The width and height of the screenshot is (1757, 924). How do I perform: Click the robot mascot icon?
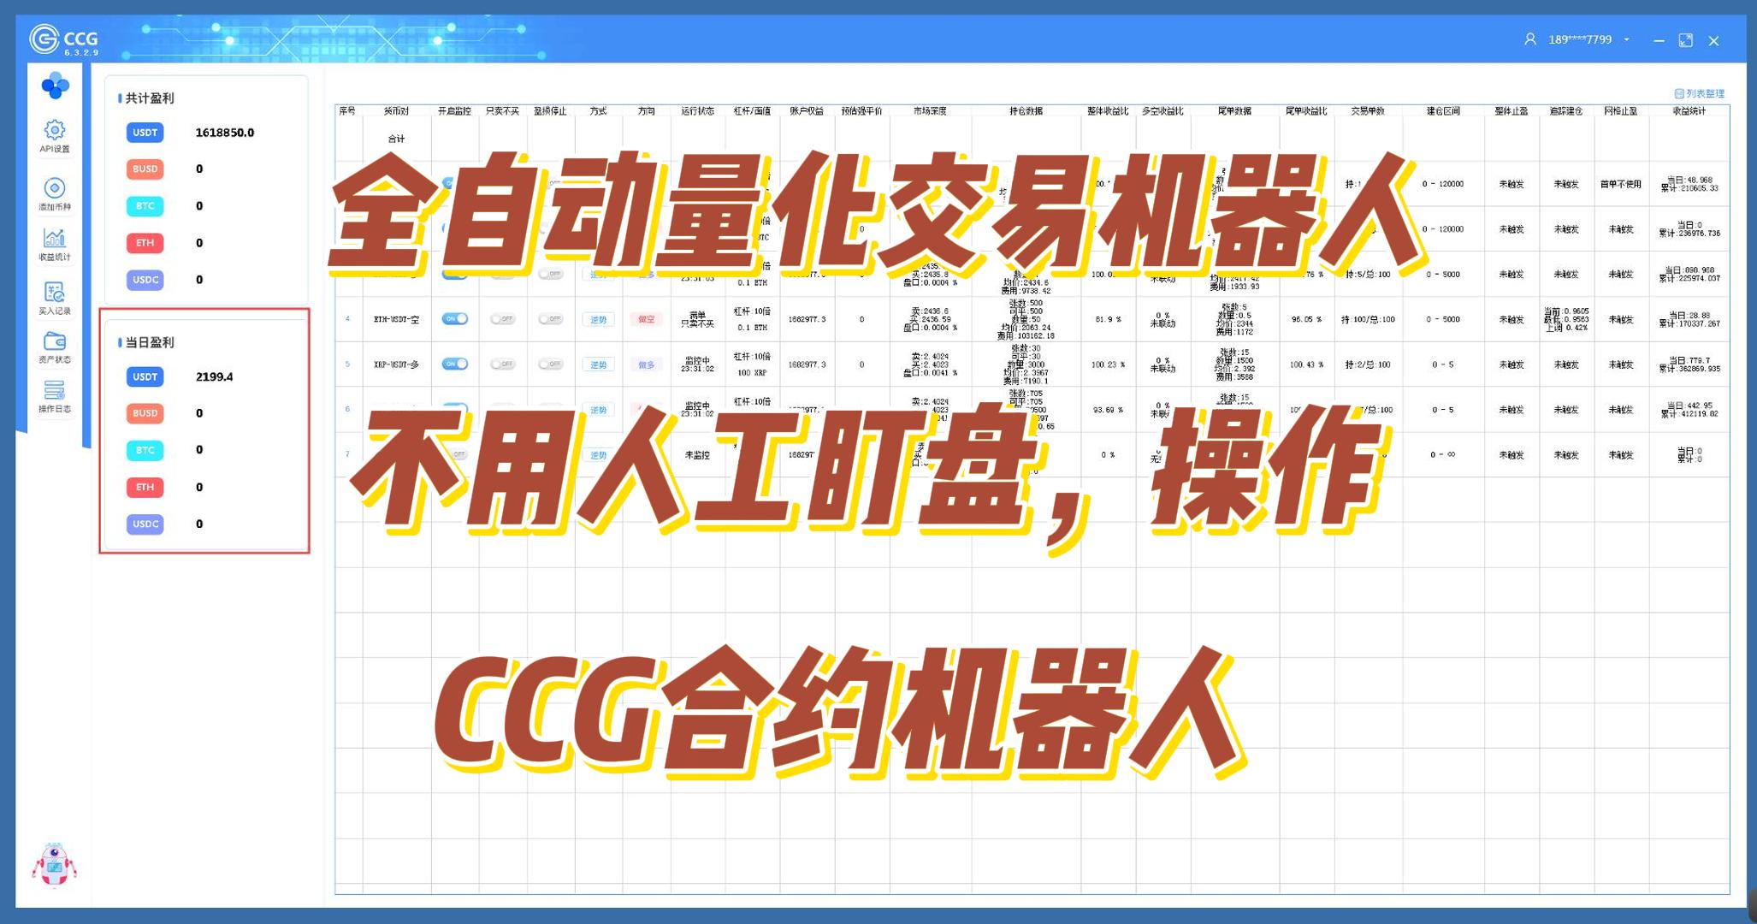tap(55, 865)
